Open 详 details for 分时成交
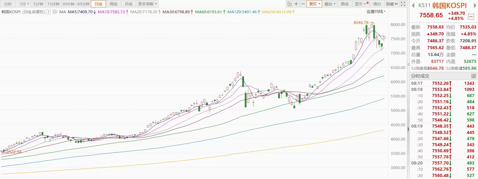The width and height of the screenshot is (478, 179). 473,76
